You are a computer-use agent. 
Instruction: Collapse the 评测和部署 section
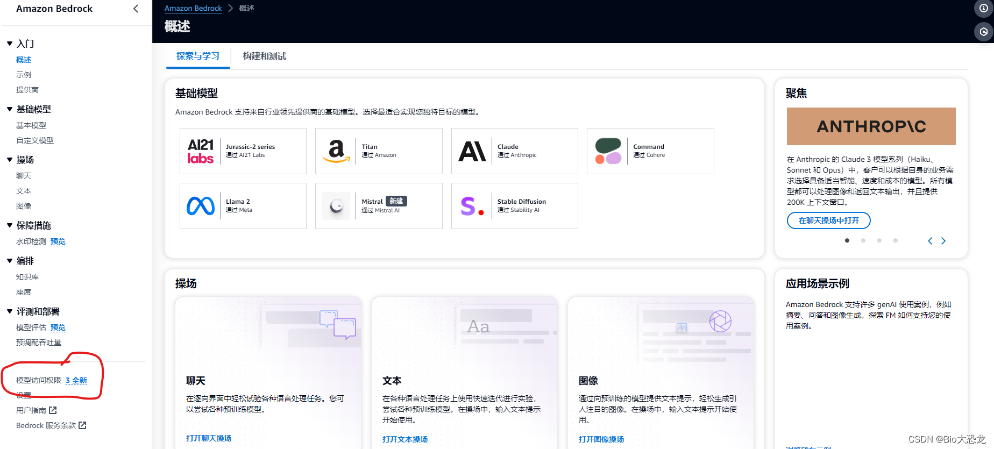10,311
